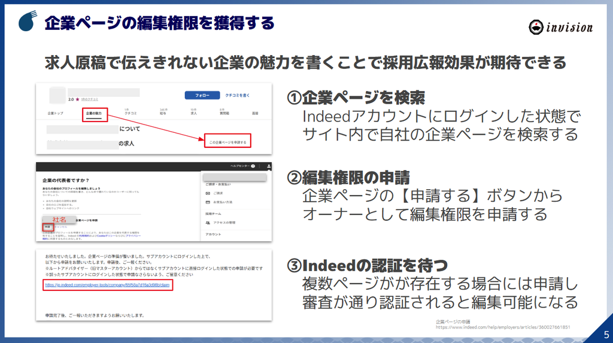Click the gray company logo placeholder

coord(57,96)
